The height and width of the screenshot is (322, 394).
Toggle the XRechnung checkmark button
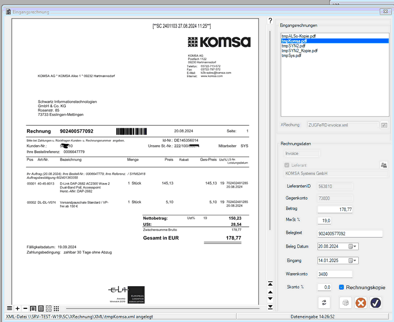pyautogui.click(x=384, y=125)
